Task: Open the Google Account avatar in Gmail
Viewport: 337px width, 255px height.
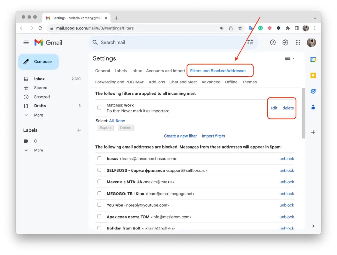Action: coord(311,42)
